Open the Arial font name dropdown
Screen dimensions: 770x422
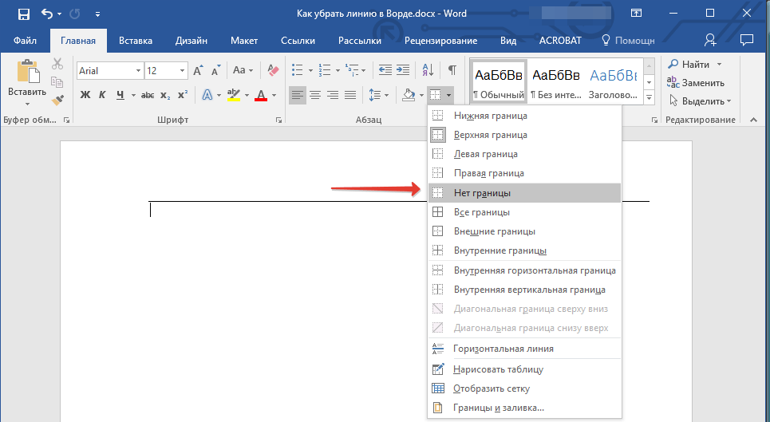138,71
